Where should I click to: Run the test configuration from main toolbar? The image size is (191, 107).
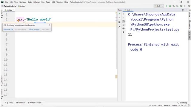(167, 6)
